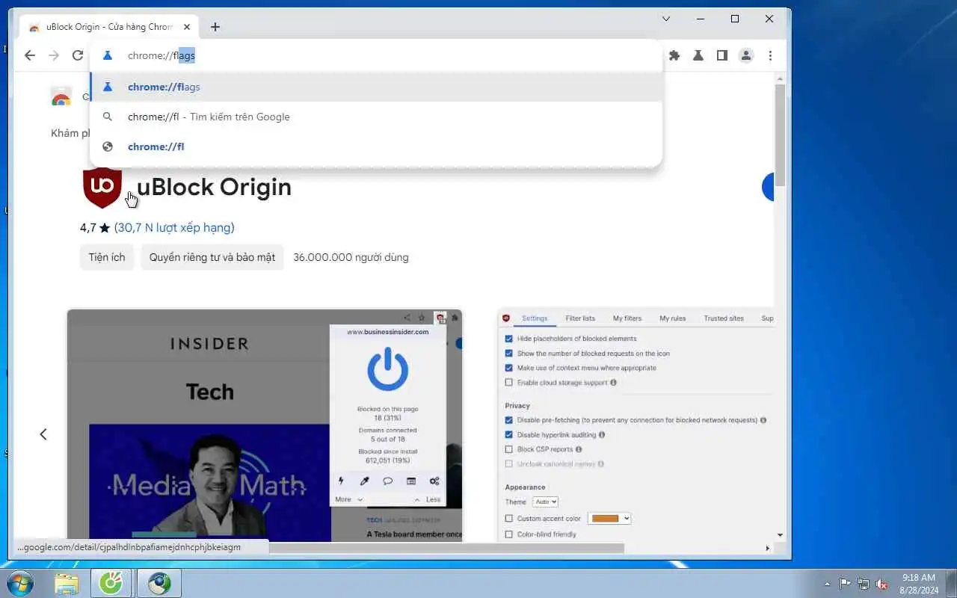Click scroll-down arrow of vertical scrollbar
The height and width of the screenshot is (598, 957).
pyautogui.click(x=780, y=535)
